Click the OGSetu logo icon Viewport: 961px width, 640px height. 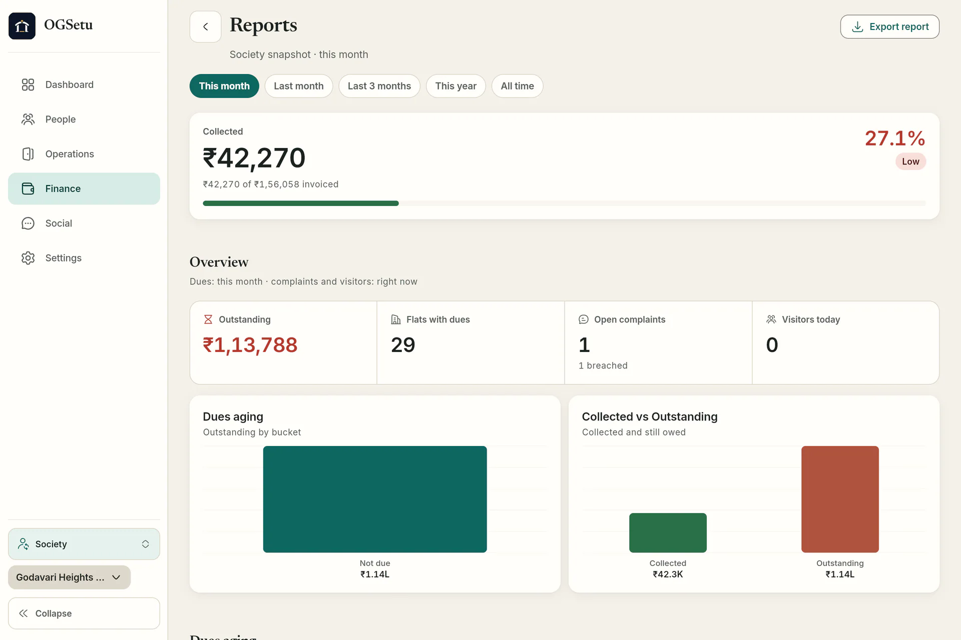tap(22, 25)
